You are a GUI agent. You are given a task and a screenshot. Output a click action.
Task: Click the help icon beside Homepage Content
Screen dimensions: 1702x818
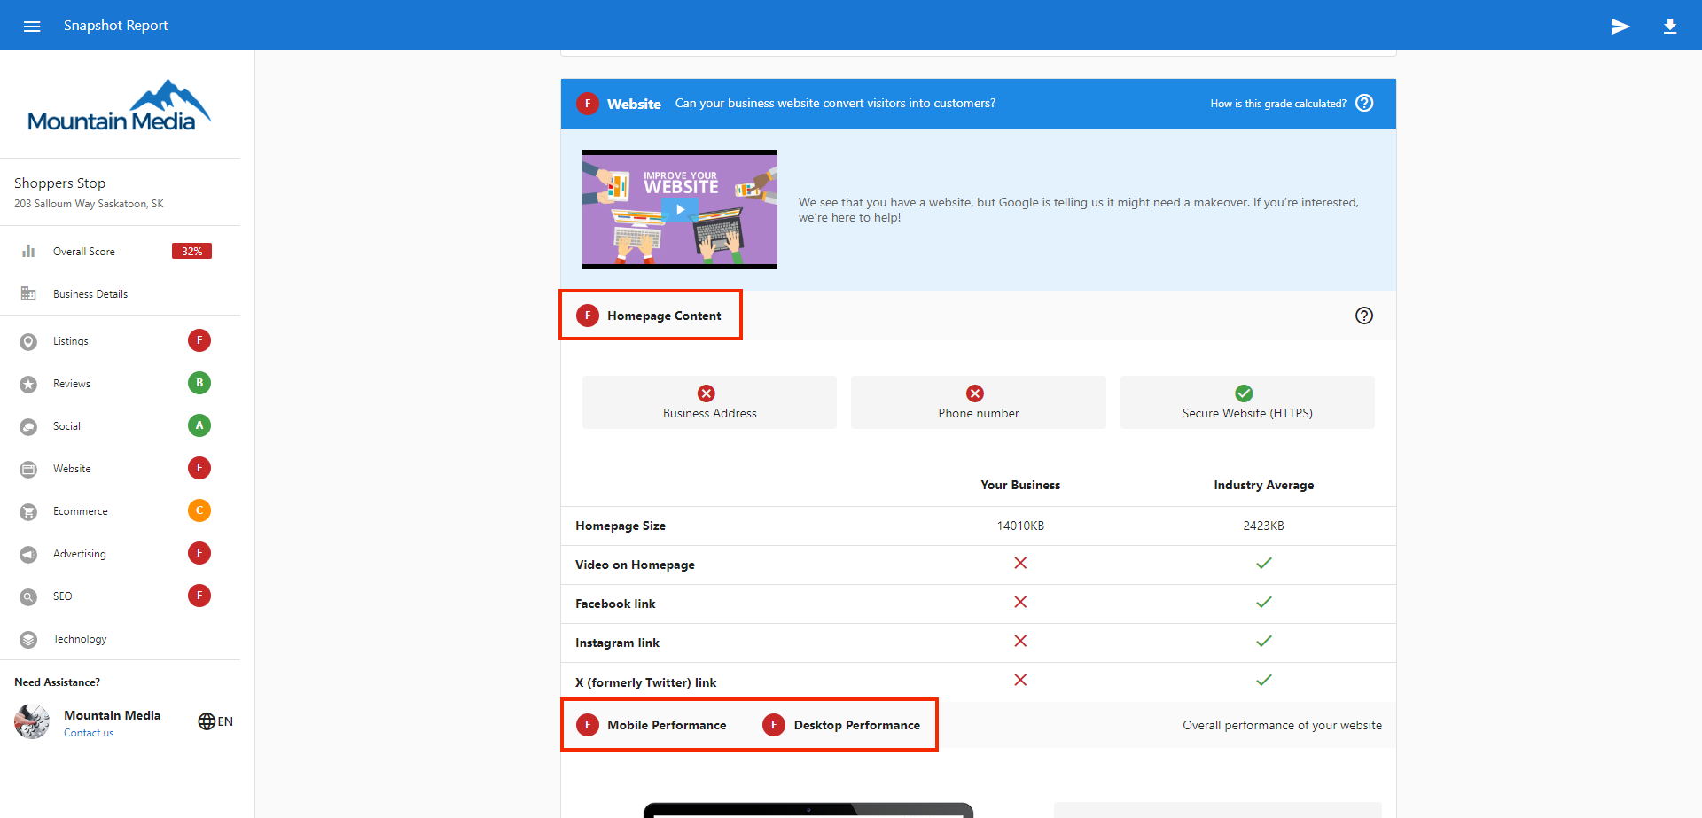1364,316
